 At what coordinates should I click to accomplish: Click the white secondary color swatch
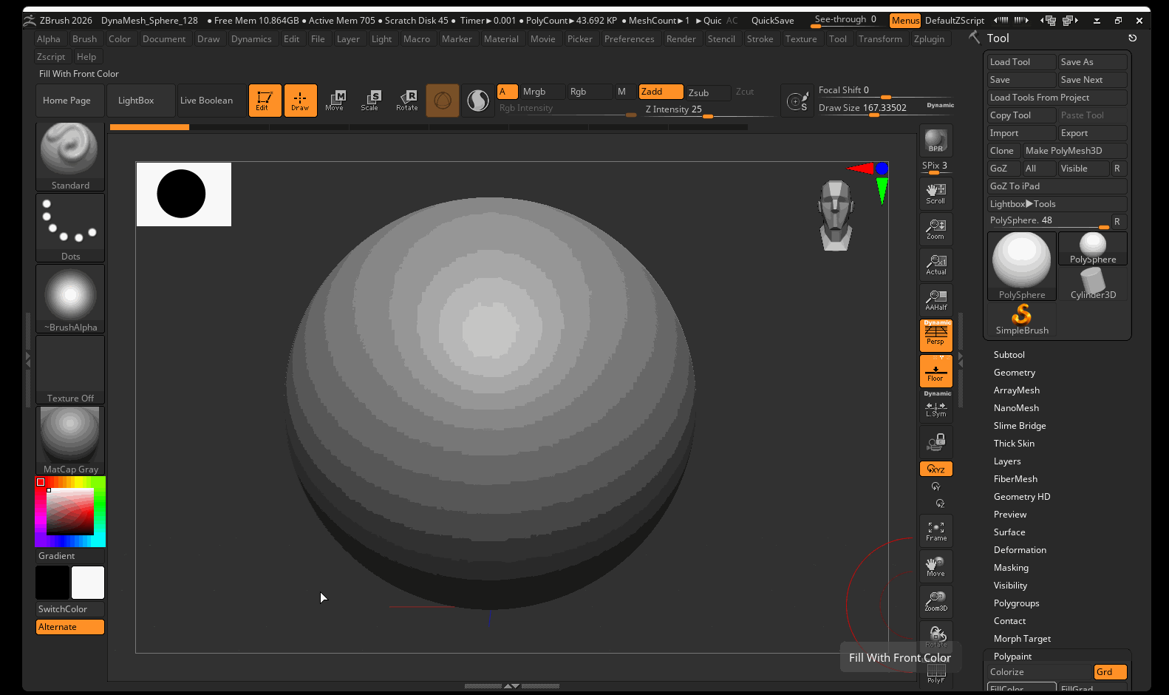[88, 583]
